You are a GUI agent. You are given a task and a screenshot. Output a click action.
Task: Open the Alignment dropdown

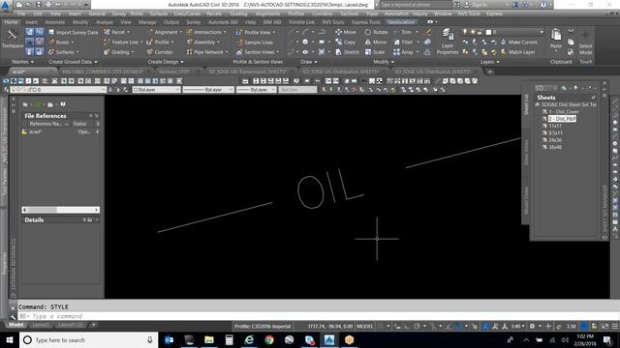coord(165,32)
